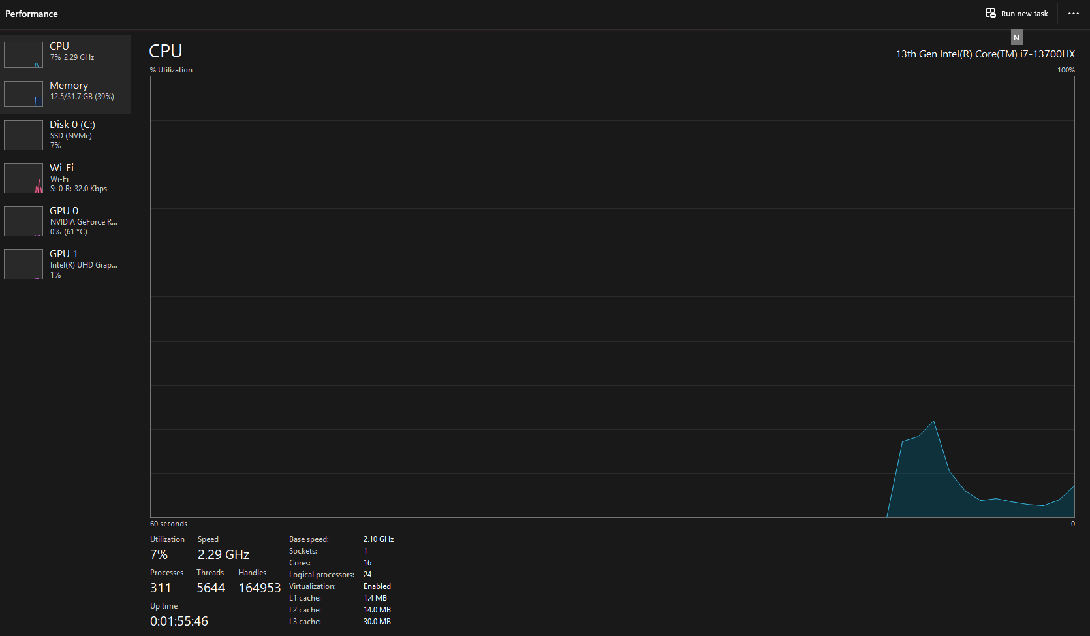Click the Virtualization status Enabled
This screenshot has height=636, width=1090.
click(377, 586)
